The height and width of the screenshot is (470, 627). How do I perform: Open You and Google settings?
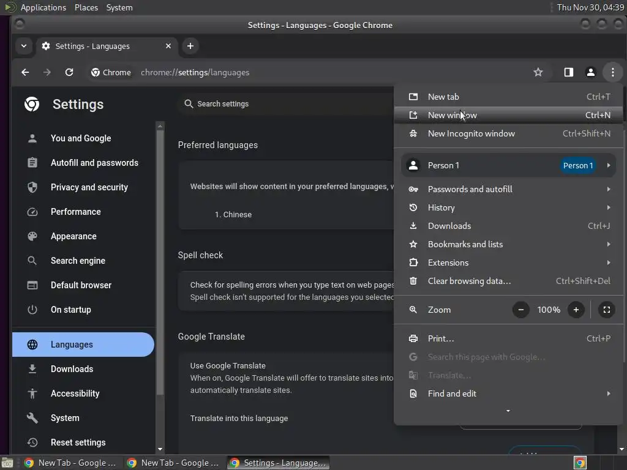(83, 138)
